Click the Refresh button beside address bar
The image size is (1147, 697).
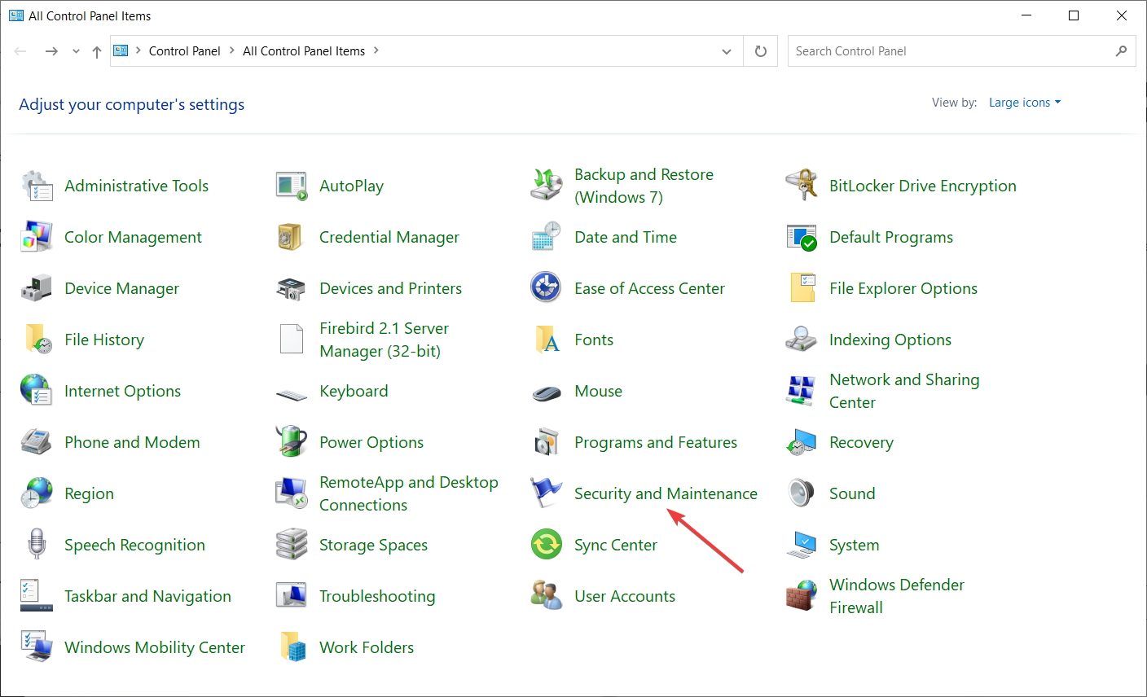761,51
